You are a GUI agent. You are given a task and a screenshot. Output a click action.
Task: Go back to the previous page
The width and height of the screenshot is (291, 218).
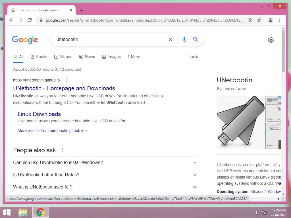(11, 20)
